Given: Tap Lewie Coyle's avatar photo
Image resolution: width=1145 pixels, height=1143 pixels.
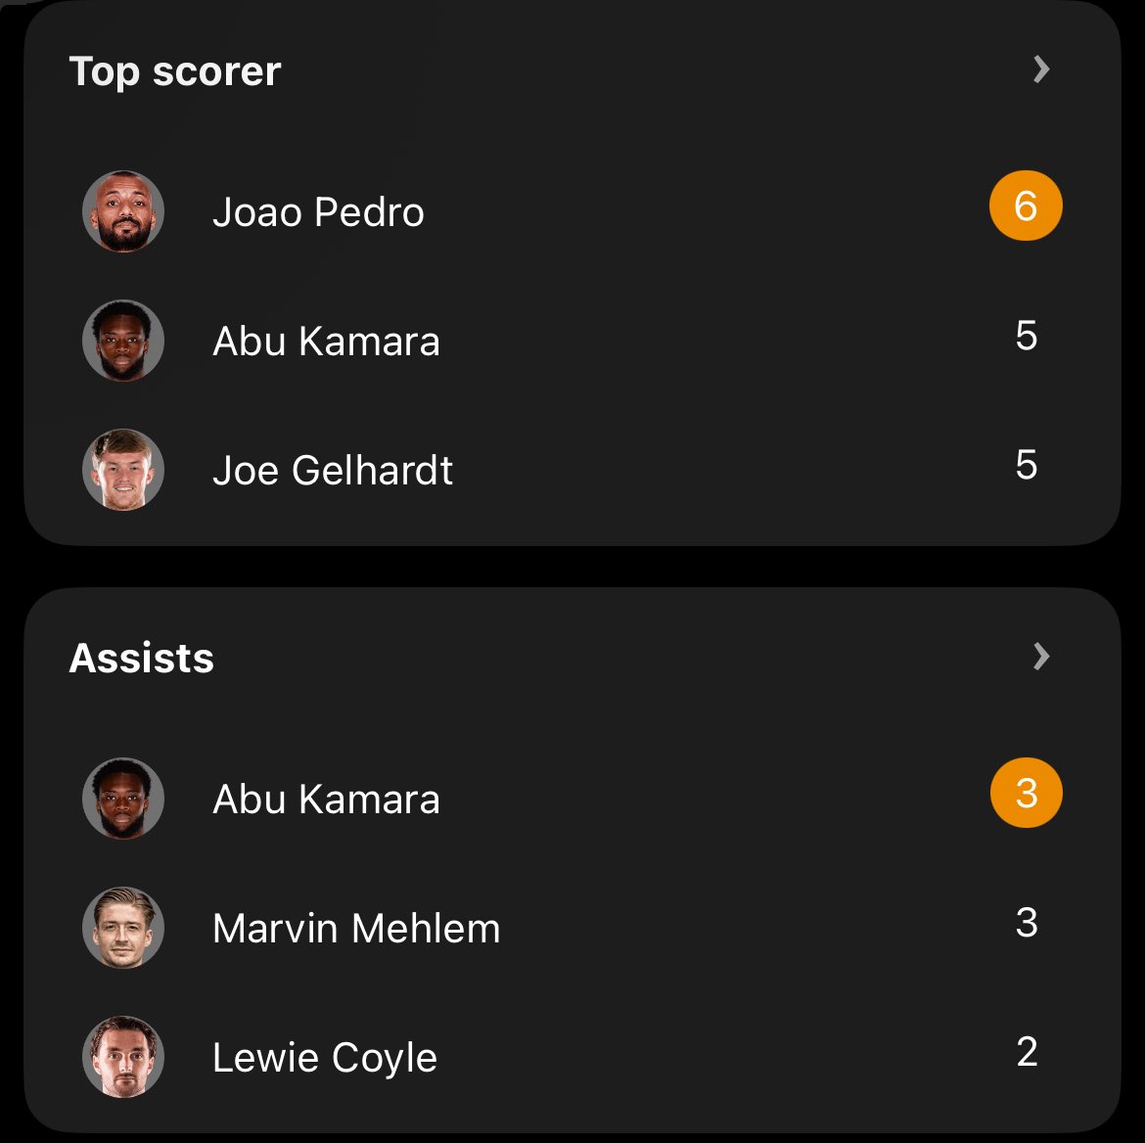Looking at the screenshot, I should click(123, 1057).
